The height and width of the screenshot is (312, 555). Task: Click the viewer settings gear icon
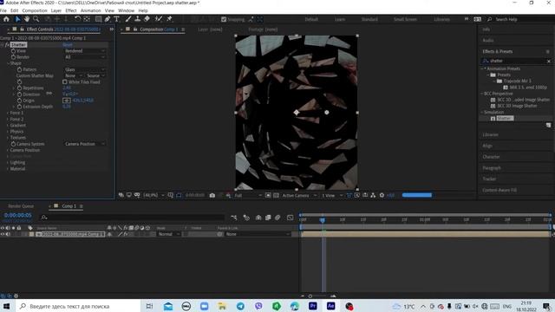coord(382,195)
